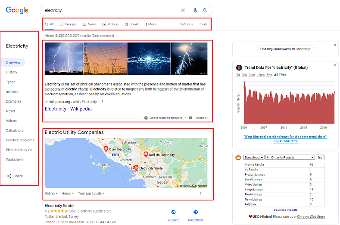Click the Google logo

[17, 10]
